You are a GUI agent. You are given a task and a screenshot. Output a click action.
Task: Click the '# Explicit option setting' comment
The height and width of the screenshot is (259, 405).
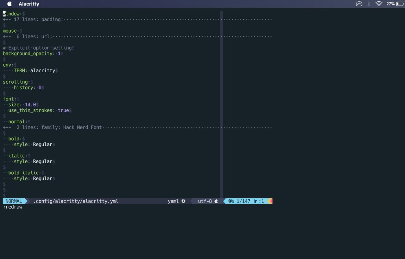pyautogui.click(x=37, y=48)
